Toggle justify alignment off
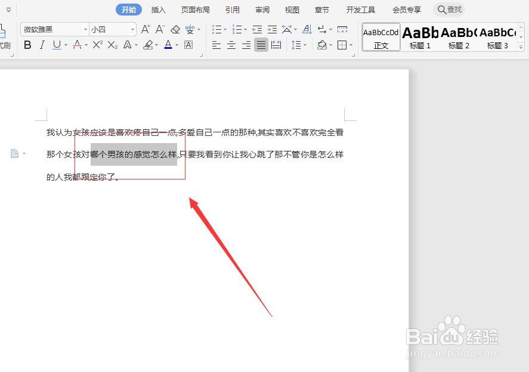This screenshot has width=529, height=372. (261, 45)
